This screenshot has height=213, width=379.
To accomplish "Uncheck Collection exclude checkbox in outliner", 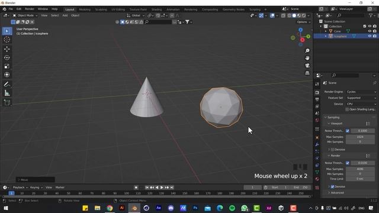I will pos(365,26).
